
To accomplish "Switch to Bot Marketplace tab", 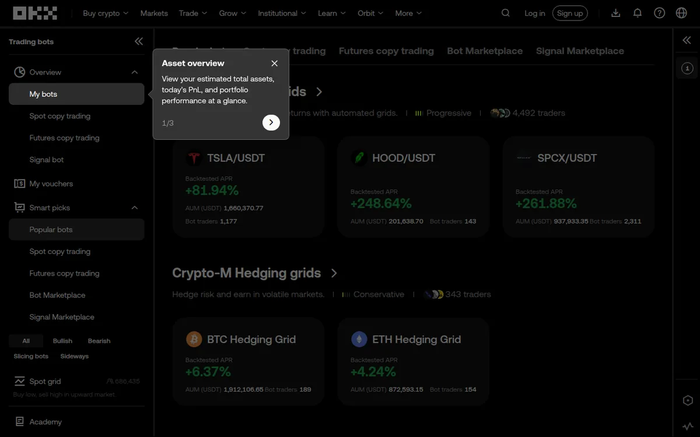I will tap(485, 51).
